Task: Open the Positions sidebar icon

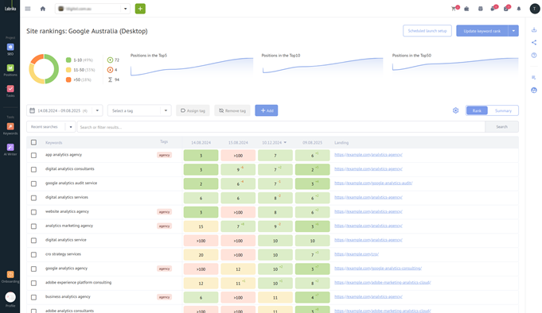Action: (x=10, y=70)
